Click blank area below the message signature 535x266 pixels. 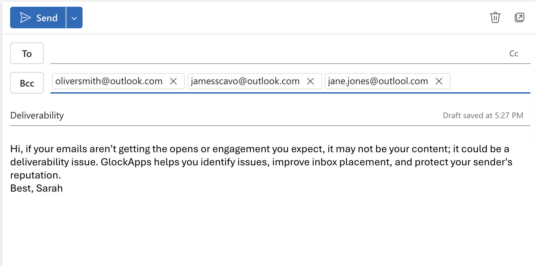click(266, 229)
